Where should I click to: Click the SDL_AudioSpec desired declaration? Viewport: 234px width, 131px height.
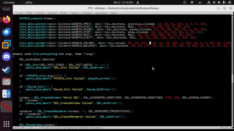37,59
